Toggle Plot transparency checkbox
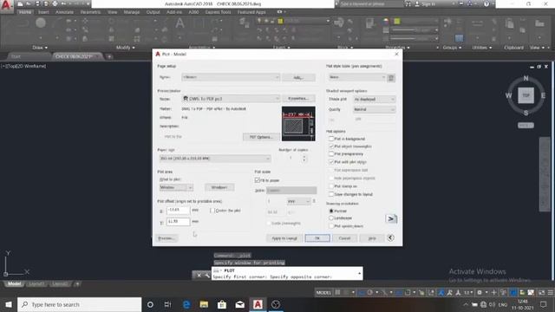This screenshot has width=555, height=312. click(x=331, y=154)
